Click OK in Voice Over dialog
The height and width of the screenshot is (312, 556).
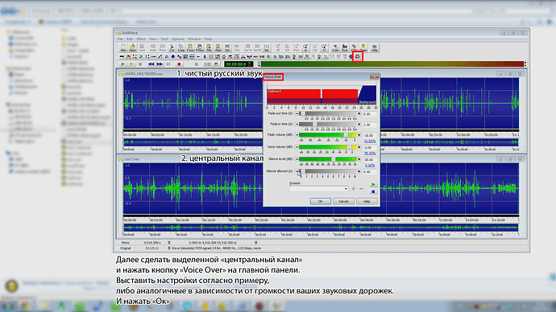(320, 201)
